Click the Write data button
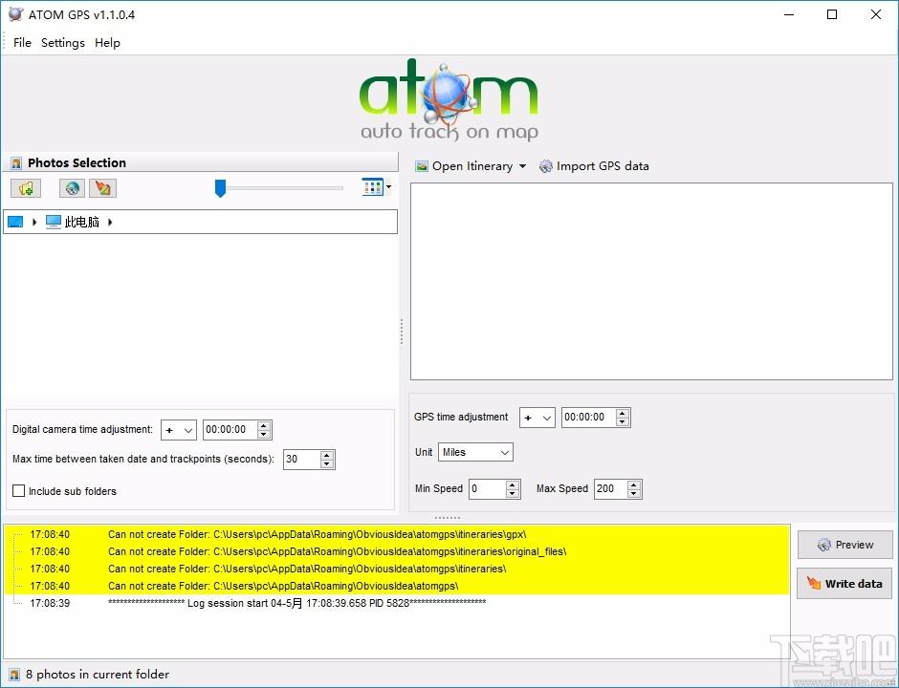The height and width of the screenshot is (688, 899). pos(845,584)
